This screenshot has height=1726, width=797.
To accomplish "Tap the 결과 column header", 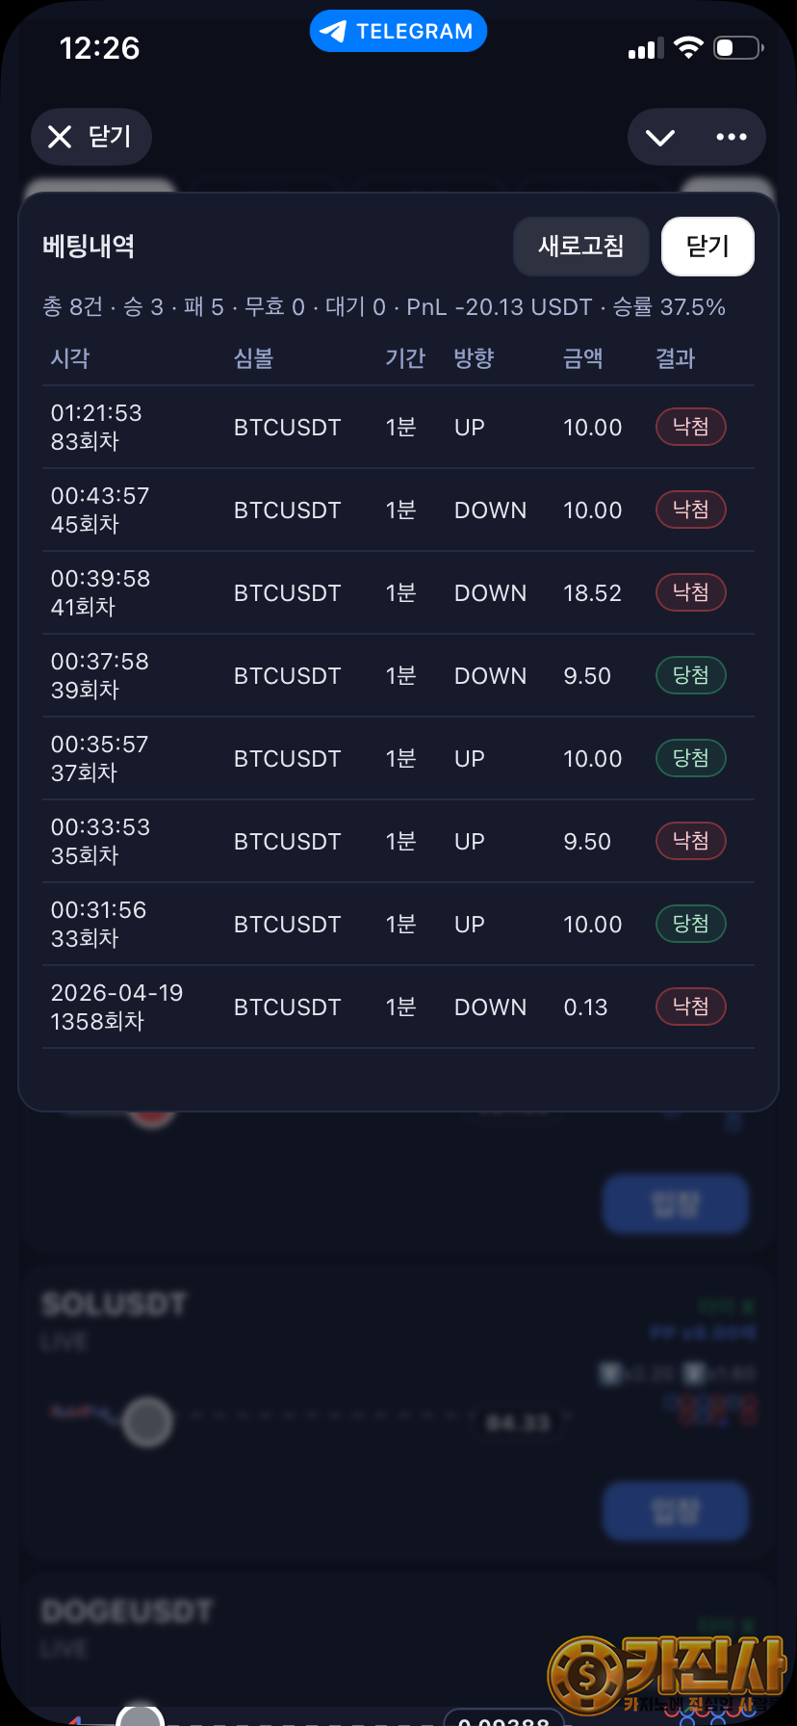I will 675,358.
